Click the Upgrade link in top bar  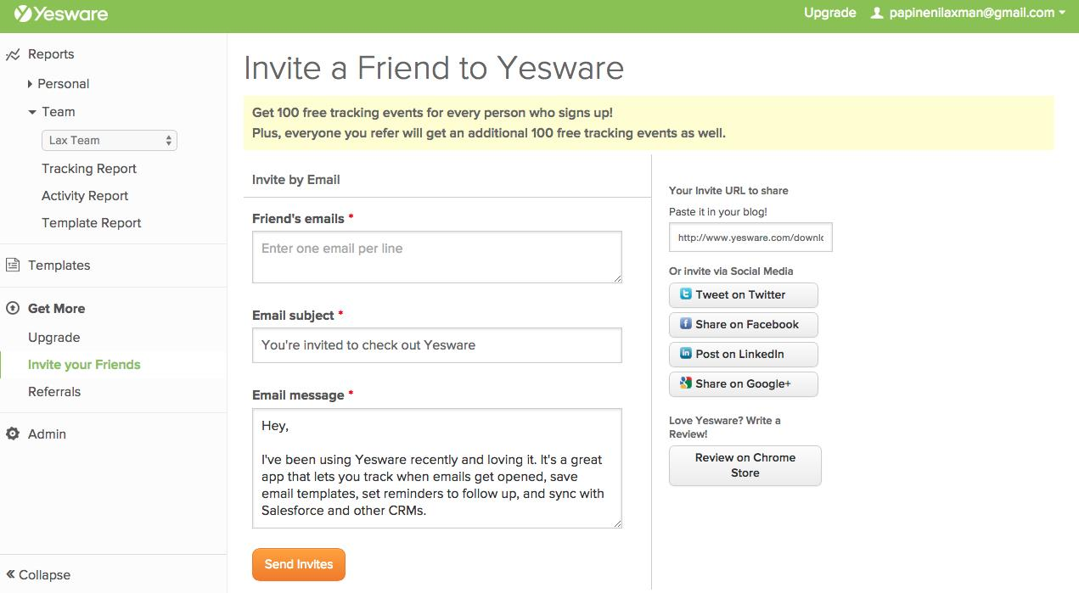(829, 13)
